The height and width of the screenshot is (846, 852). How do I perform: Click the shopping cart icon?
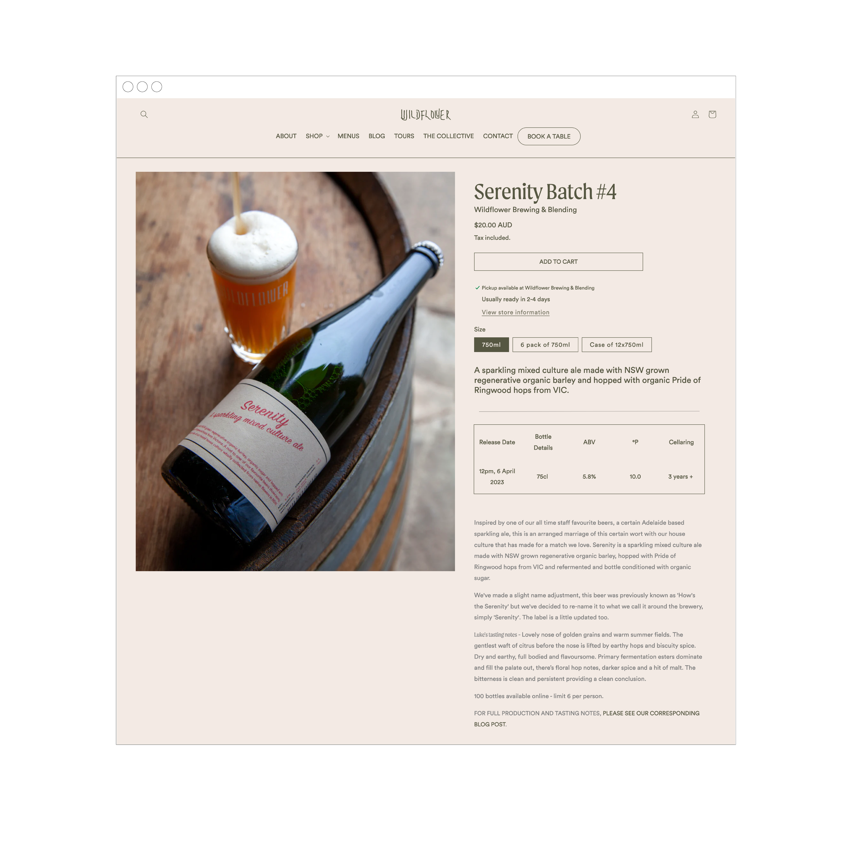[x=712, y=115]
